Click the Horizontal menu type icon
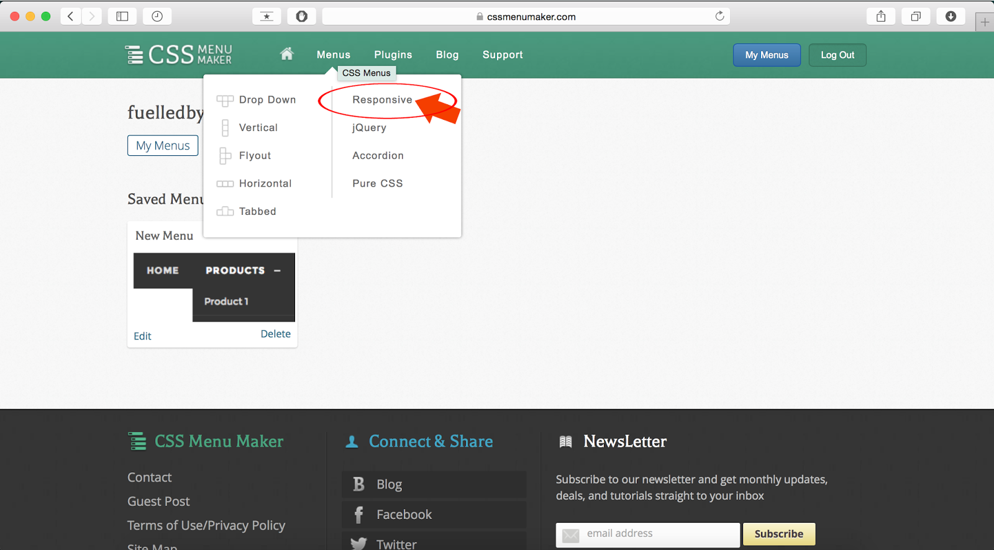Image resolution: width=994 pixels, height=550 pixels. 225,184
